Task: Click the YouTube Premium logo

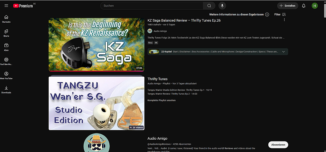Action: [23, 6]
